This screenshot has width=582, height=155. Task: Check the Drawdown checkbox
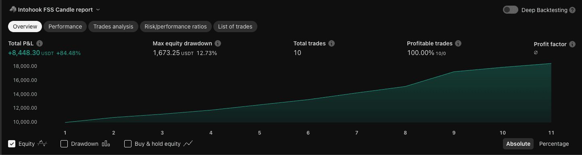pyautogui.click(x=64, y=144)
